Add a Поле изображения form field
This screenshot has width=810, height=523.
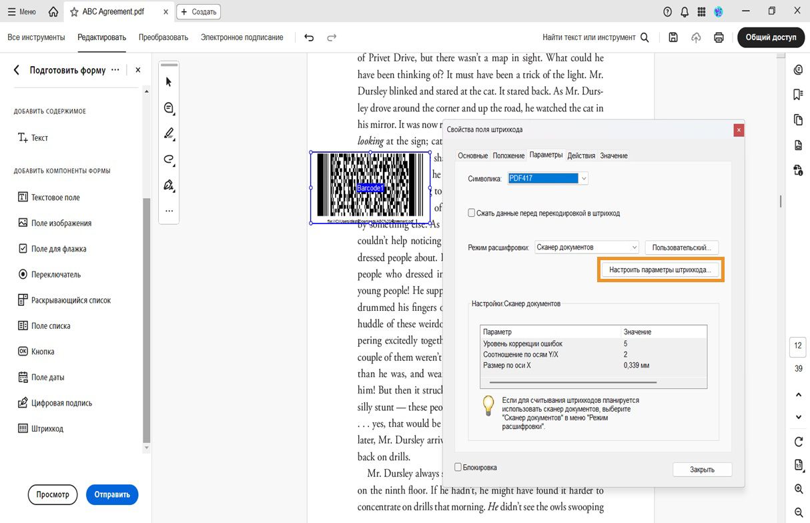55,223
